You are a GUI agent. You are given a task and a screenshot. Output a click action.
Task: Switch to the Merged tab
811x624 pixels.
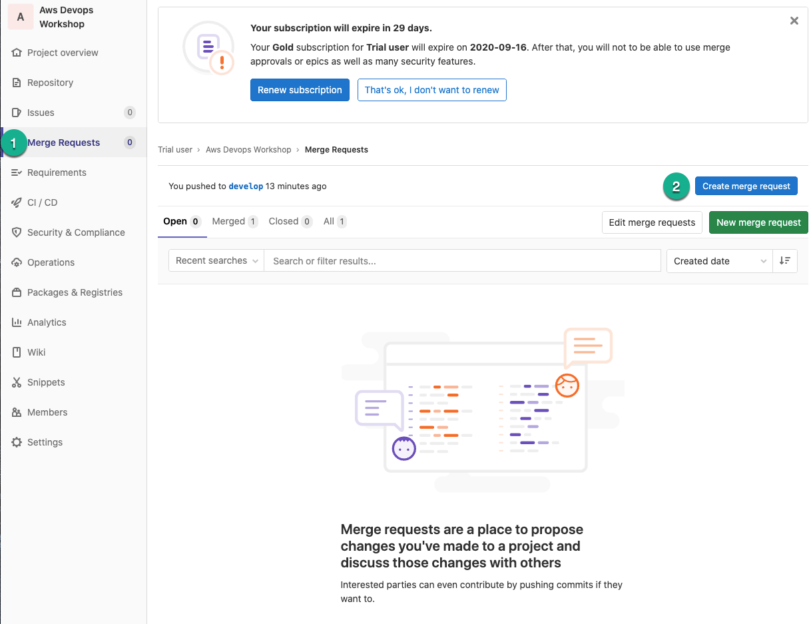234,221
